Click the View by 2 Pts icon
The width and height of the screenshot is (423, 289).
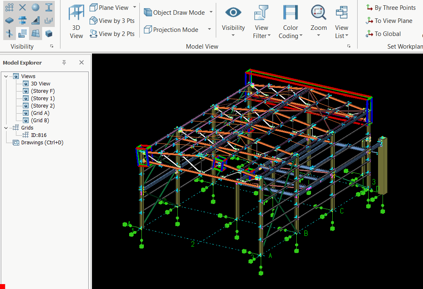click(x=94, y=34)
